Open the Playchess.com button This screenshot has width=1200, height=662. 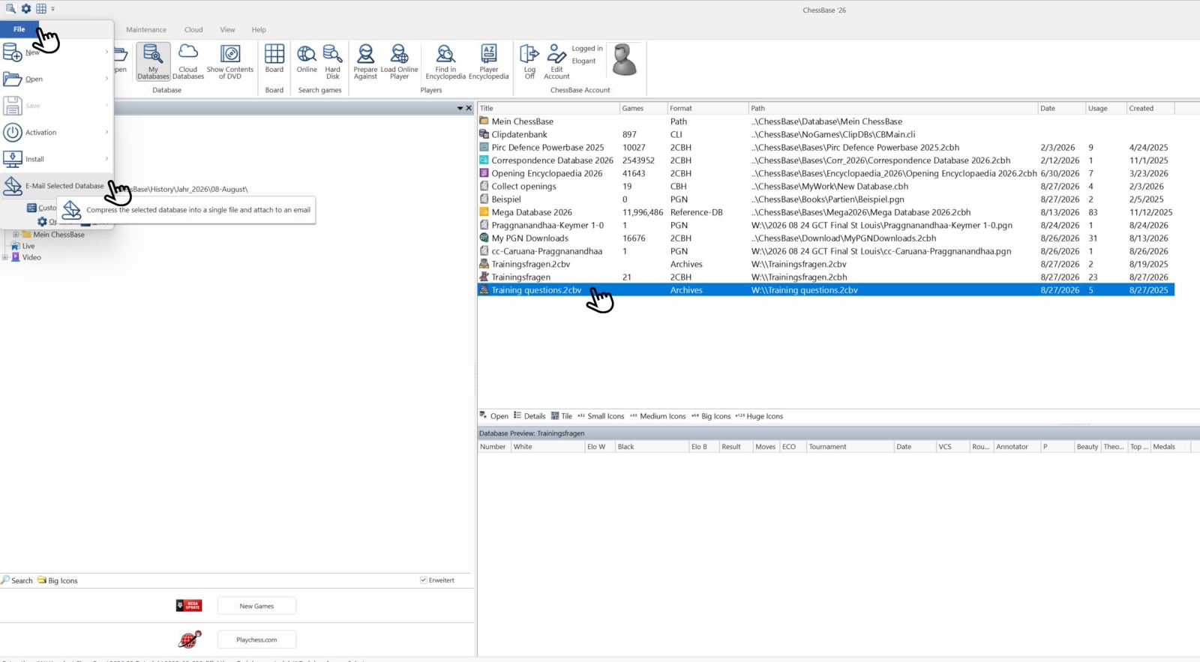tap(256, 640)
